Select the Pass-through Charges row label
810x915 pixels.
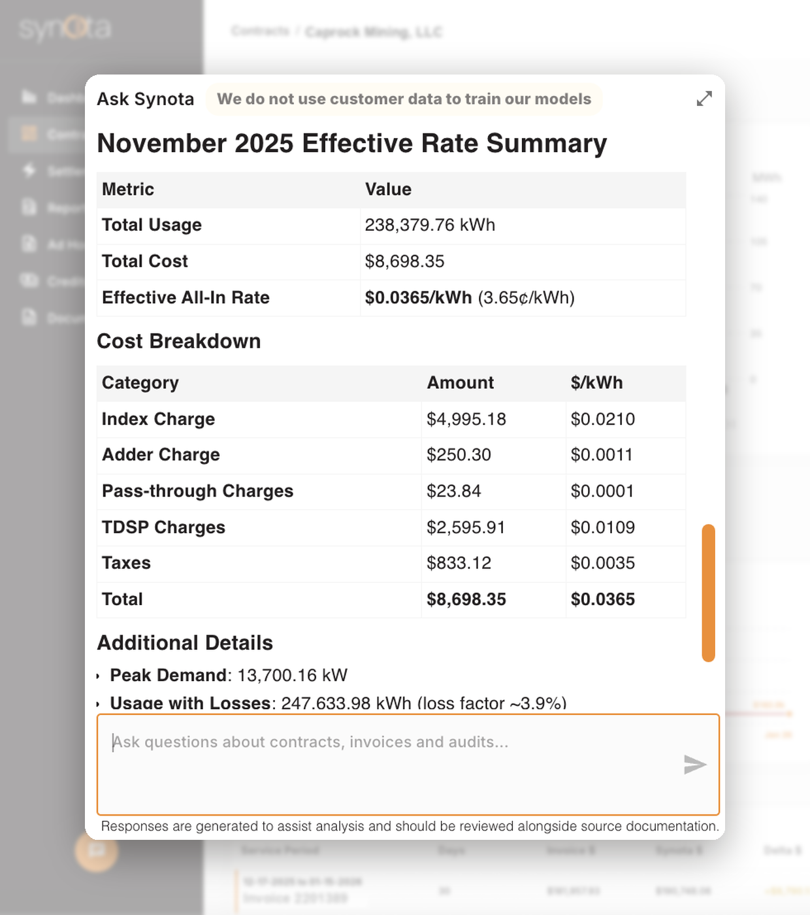(198, 491)
